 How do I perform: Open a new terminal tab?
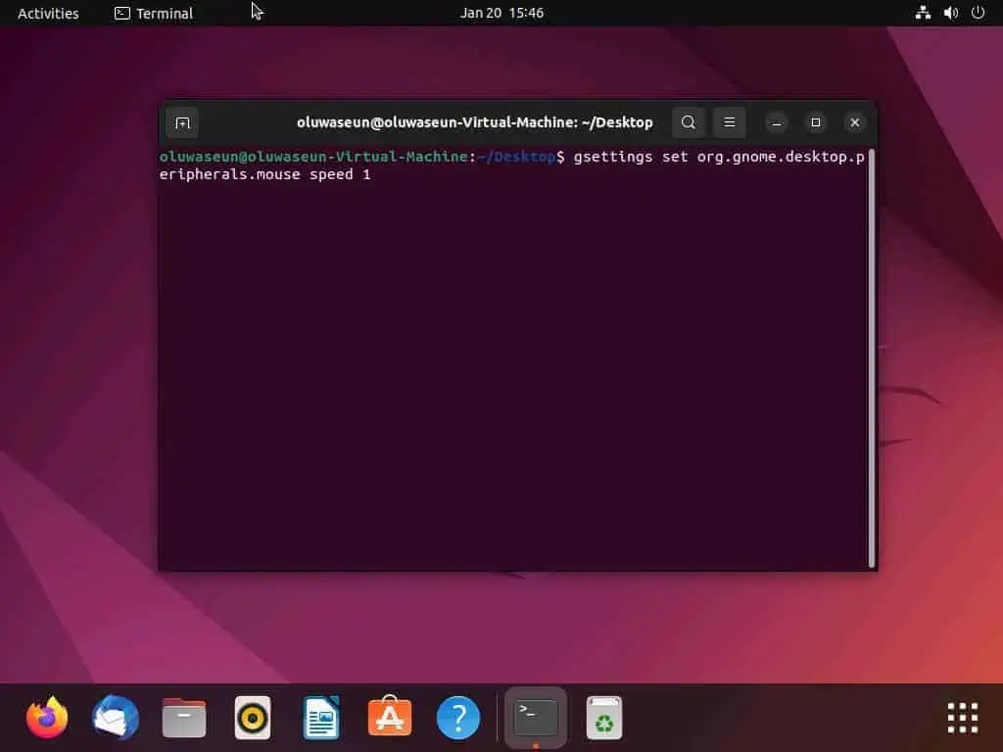click(182, 121)
